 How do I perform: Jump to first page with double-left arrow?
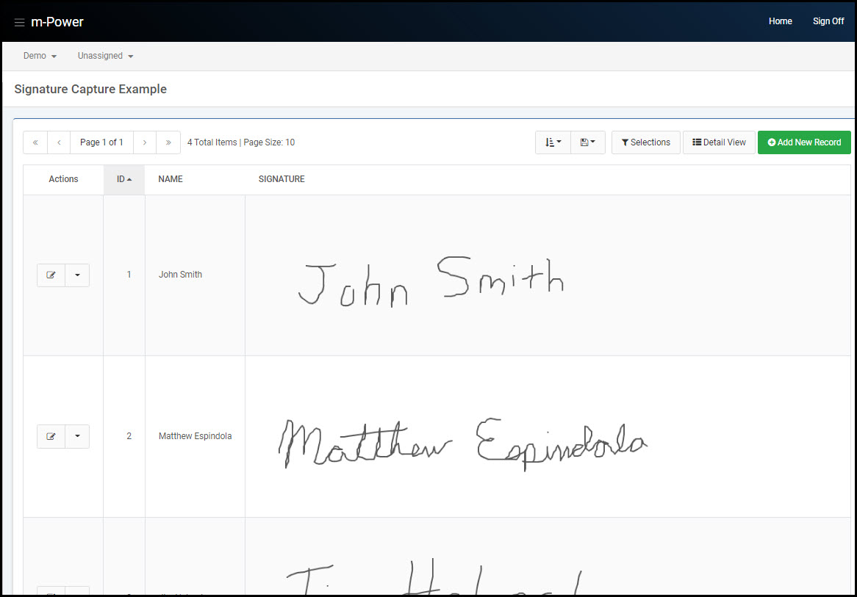click(x=35, y=142)
